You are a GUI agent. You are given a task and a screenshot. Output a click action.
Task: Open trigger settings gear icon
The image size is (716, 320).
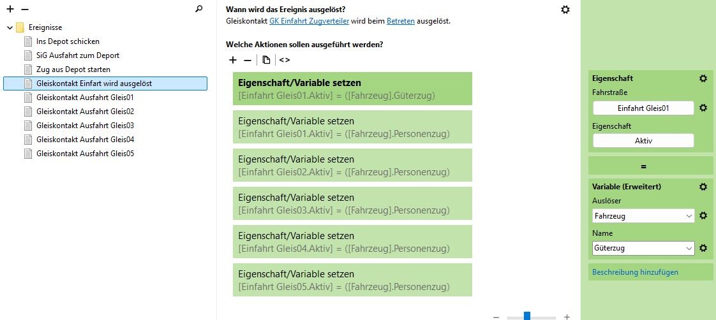coord(565,10)
